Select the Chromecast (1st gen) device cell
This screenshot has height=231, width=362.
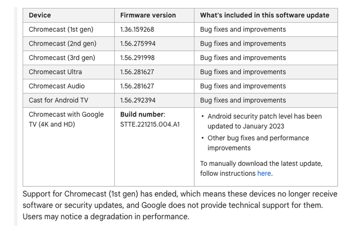[x=61, y=29]
